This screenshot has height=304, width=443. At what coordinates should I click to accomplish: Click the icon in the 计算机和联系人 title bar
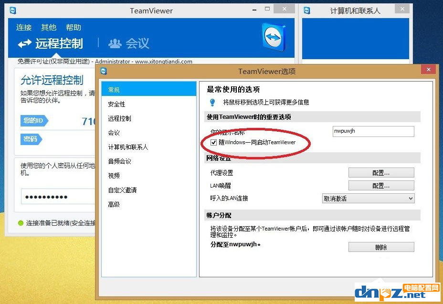click(x=307, y=10)
